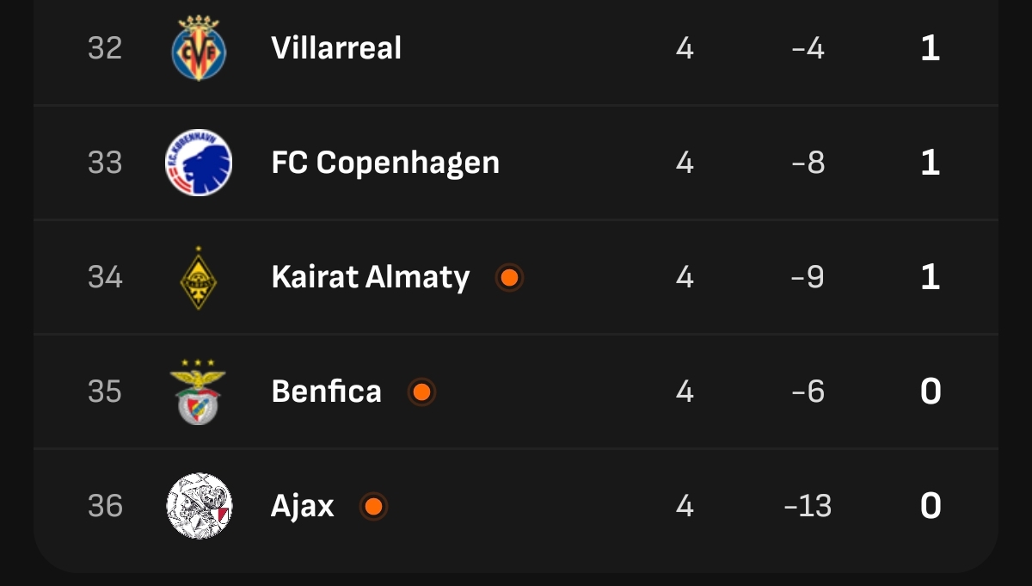The width and height of the screenshot is (1032, 586).
Task: Select the Benfica team name
Action: [x=327, y=392]
